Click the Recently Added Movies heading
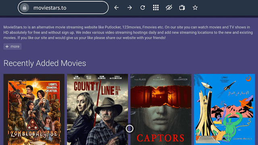258x145 pixels. pyautogui.click(x=45, y=63)
